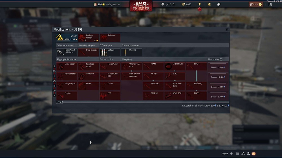The image size is (282, 158).
Task: Click the squad invite plus icon
Action: pos(231,154)
